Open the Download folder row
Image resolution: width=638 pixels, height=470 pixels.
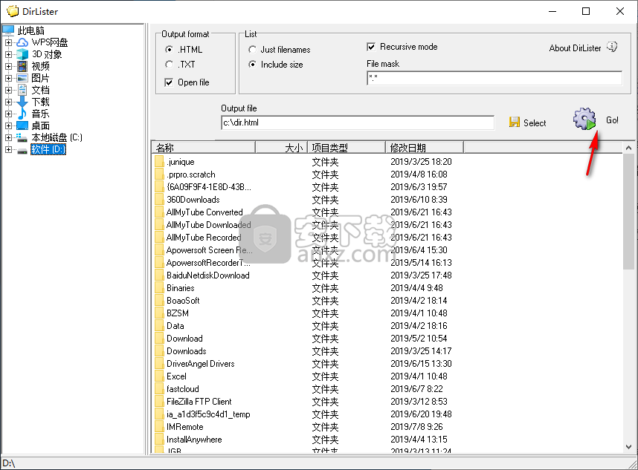[x=184, y=339]
